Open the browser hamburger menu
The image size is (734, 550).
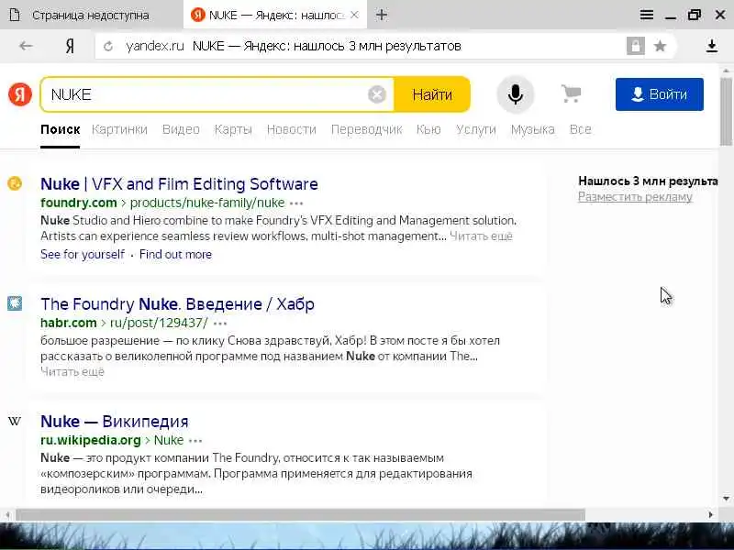(647, 15)
